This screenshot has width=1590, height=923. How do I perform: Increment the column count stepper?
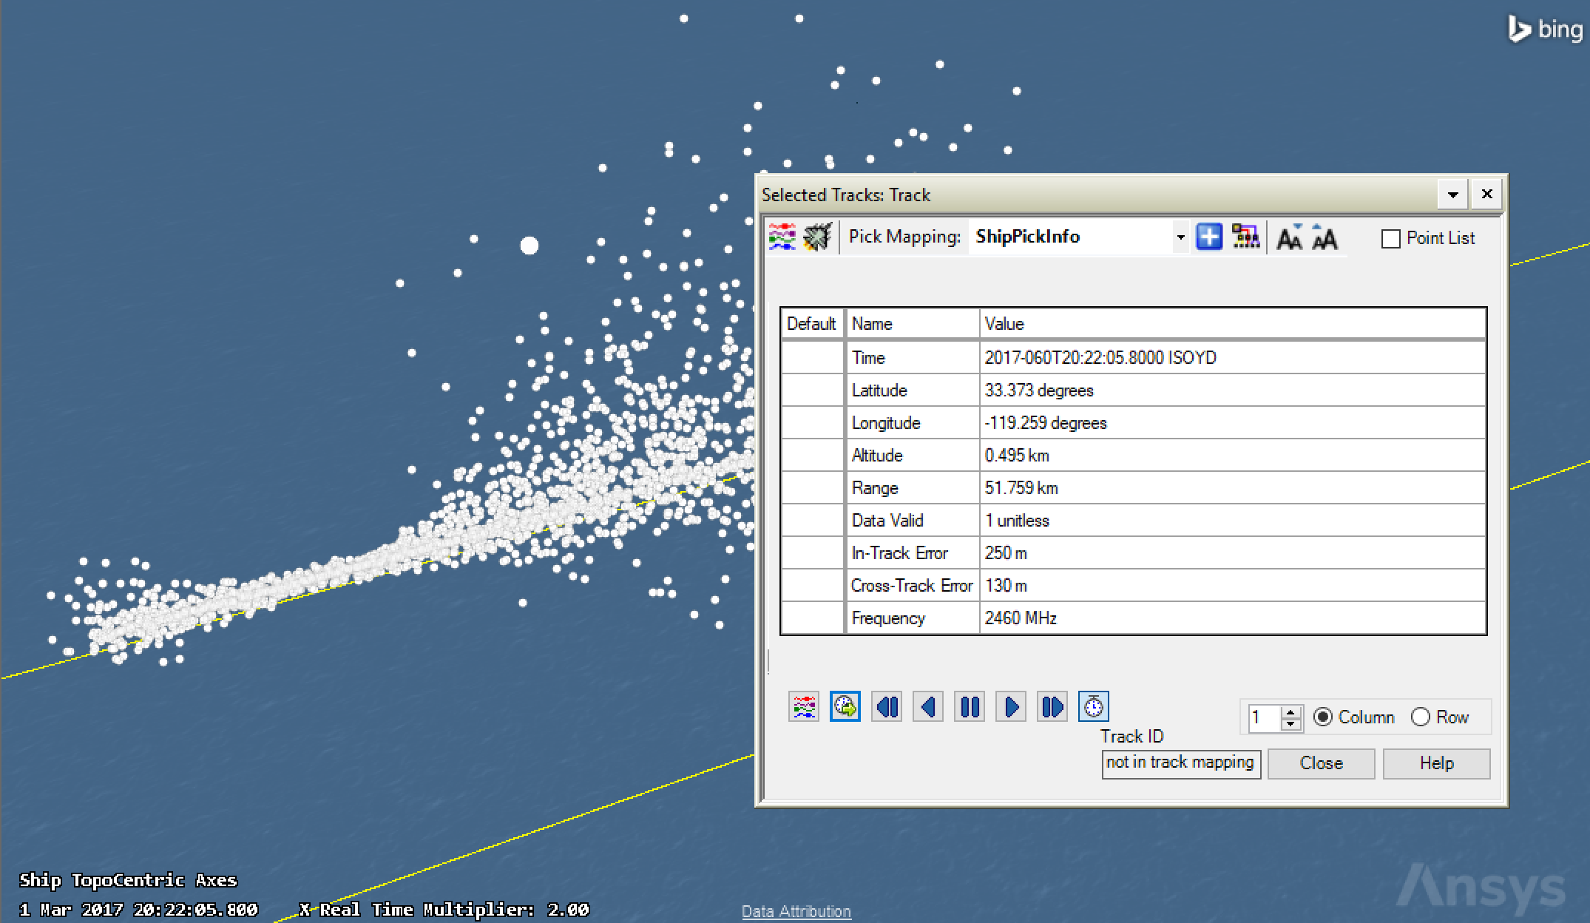1291,711
